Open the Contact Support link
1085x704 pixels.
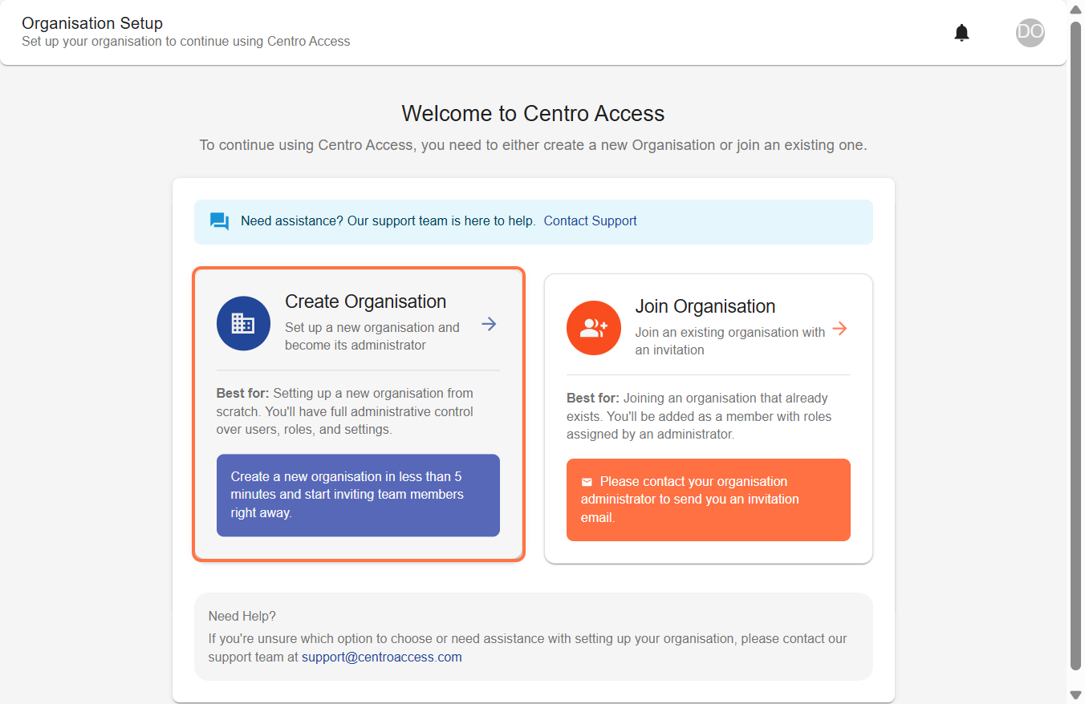point(591,221)
